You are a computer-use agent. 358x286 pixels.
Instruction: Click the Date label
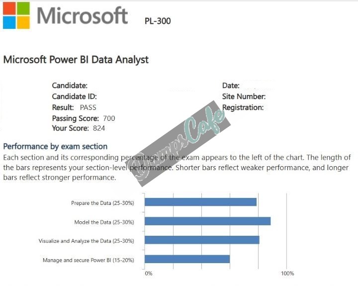[231, 86]
